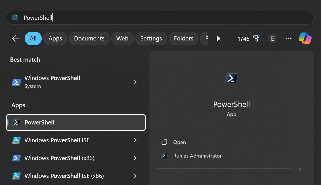Select the PowerShell app result
The image size is (321, 185).
[x=76, y=122]
